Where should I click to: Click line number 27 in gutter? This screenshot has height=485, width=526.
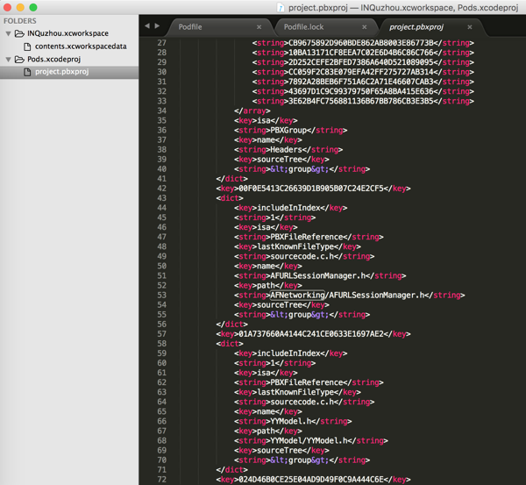click(161, 43)
